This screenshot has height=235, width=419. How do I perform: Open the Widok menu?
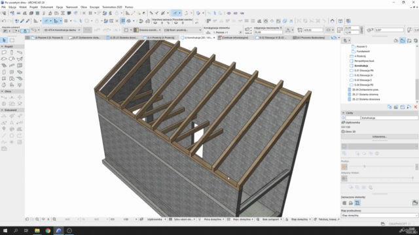click(x=23, y=7)
